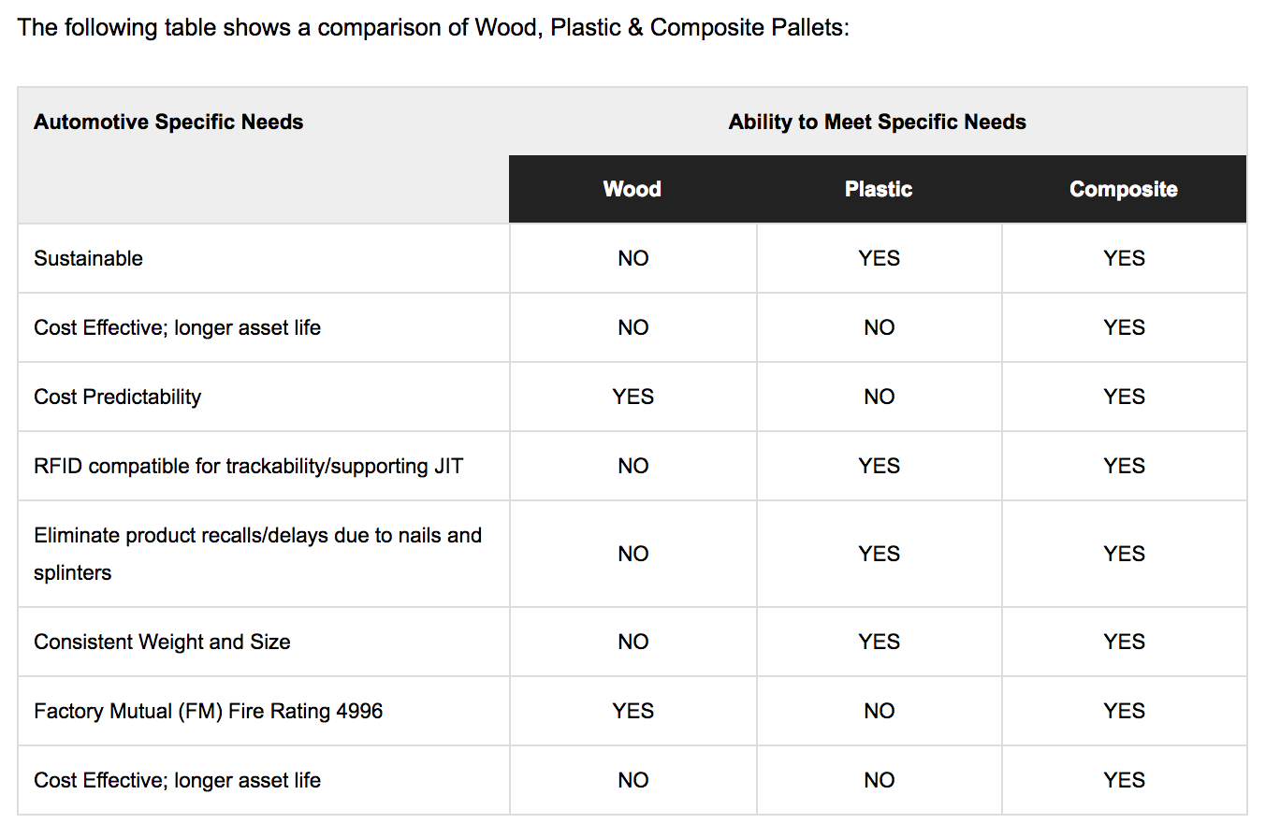Click Composite YES cell in RFID row
The height and width of the screenshot is (838, 1265).
tap(1124, 466)
